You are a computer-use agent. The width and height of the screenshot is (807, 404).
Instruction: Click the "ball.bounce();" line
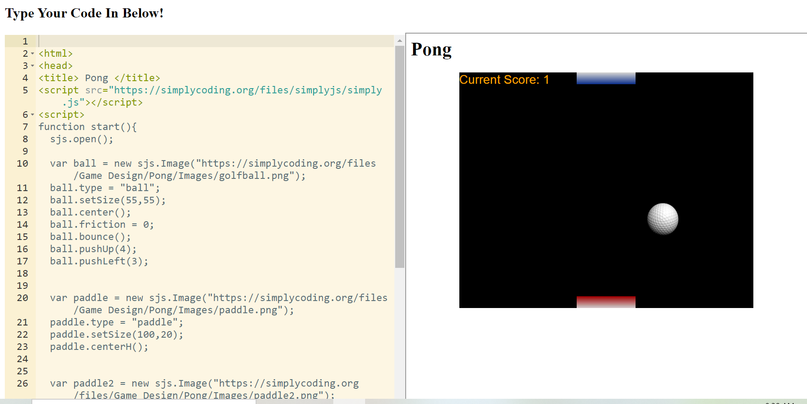click(x=90, y=237)
